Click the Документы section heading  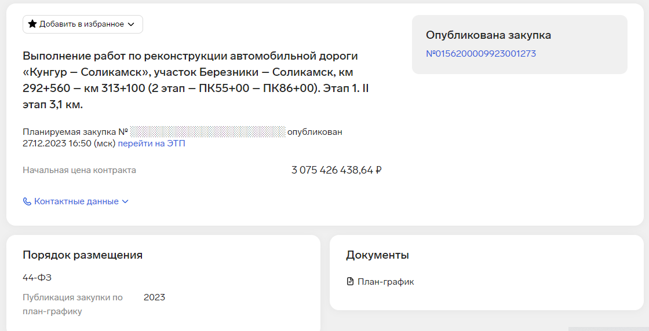click(377, 255)
